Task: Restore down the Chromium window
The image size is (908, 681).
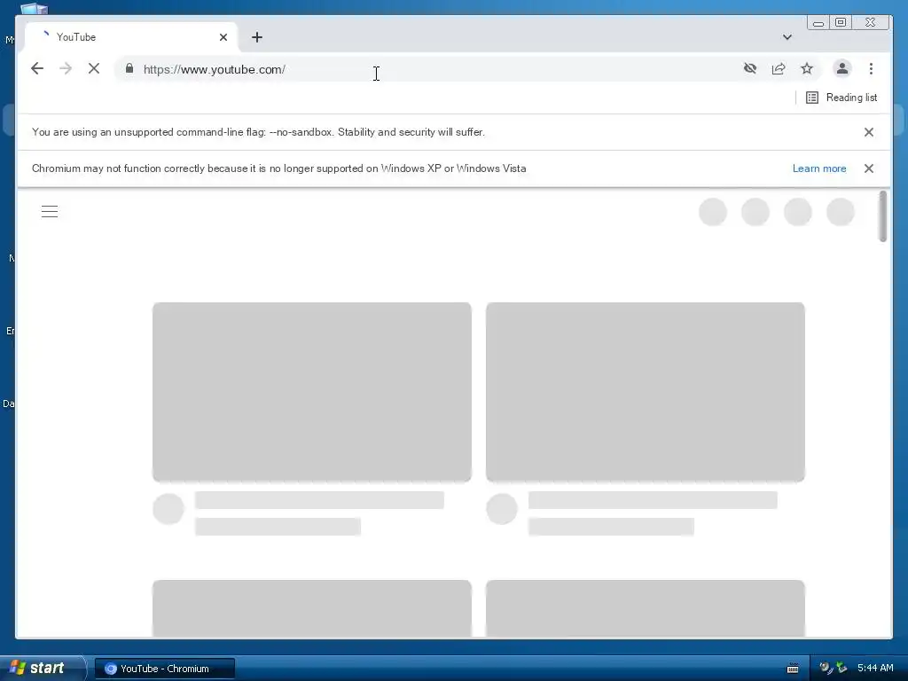Action: coord(841,22)
